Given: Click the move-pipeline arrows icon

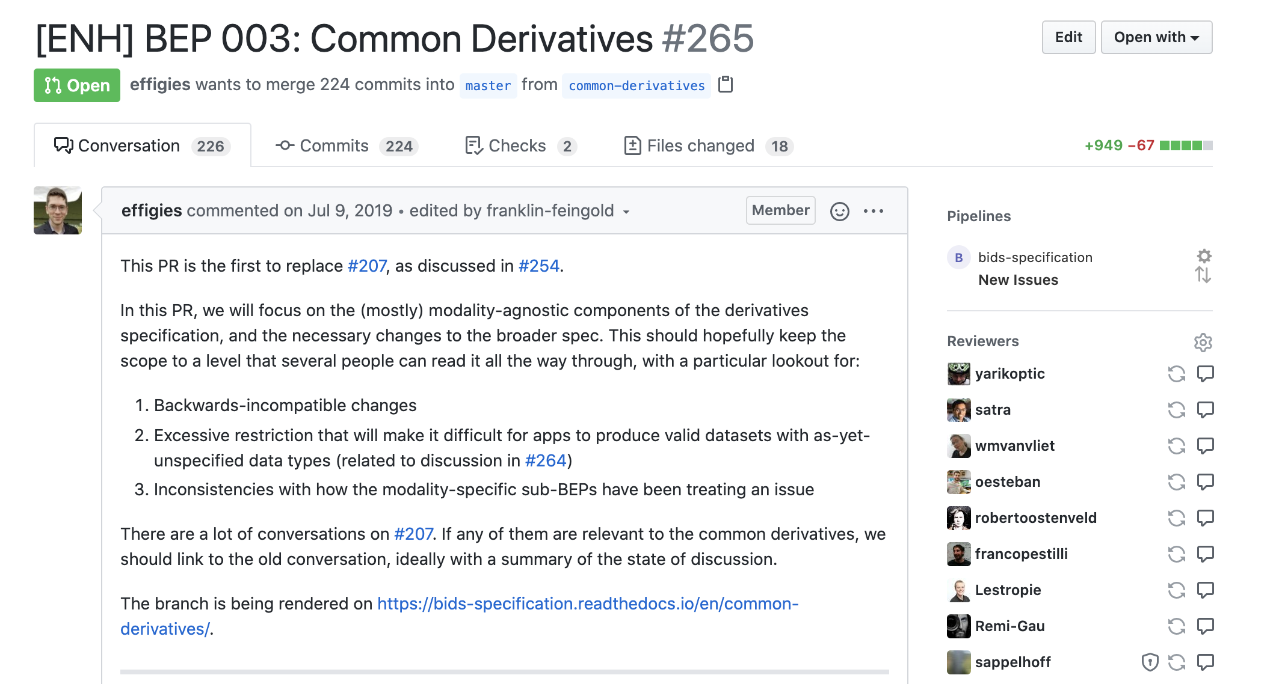Looking at the screenshot, I should [x=1203, y=275].
